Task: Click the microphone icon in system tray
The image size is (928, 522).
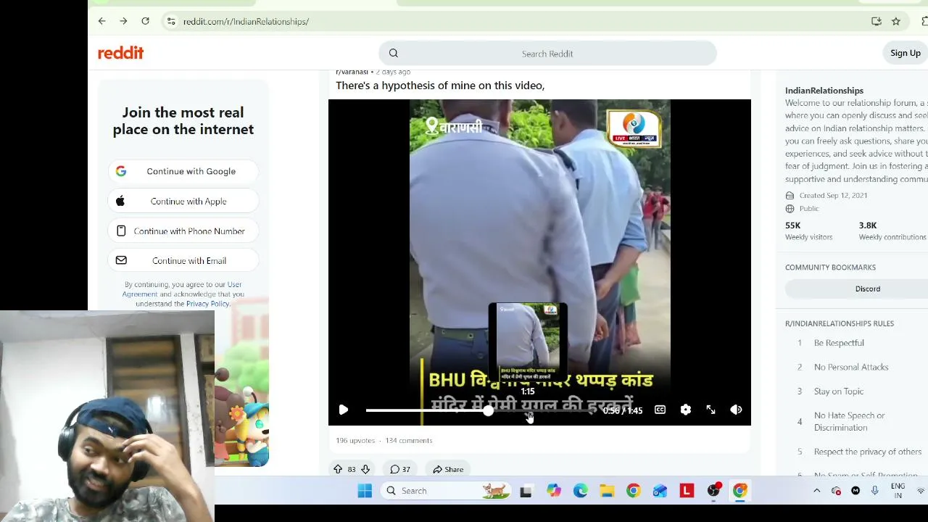Action: pyautogui.click(x=874, y=491)
